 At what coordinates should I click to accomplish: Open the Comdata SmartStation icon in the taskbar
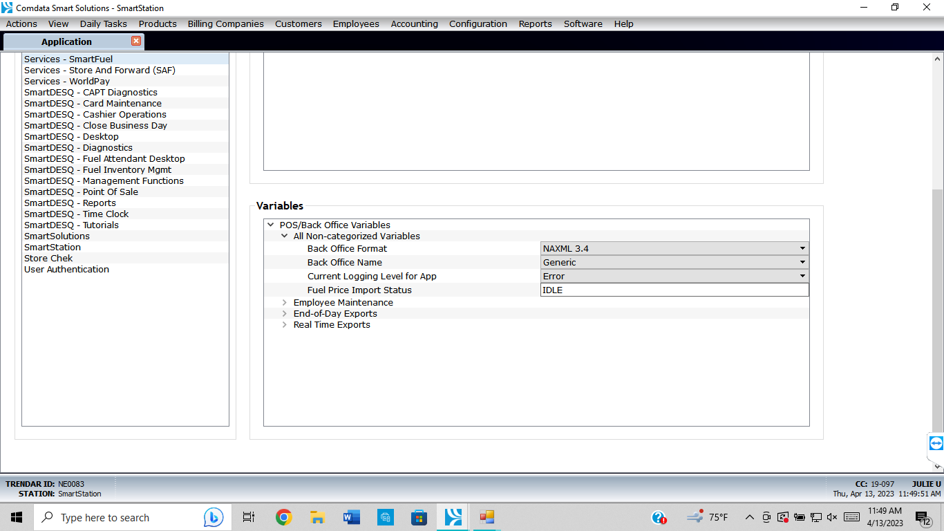point(451,516)
